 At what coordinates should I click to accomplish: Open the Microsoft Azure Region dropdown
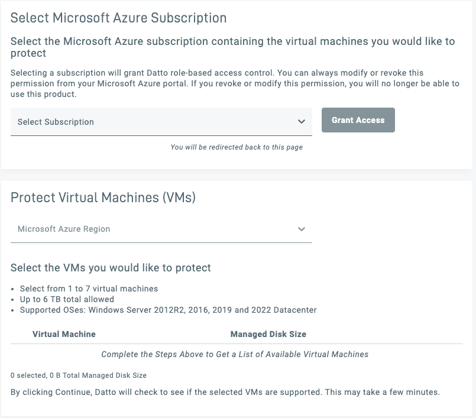161,229
